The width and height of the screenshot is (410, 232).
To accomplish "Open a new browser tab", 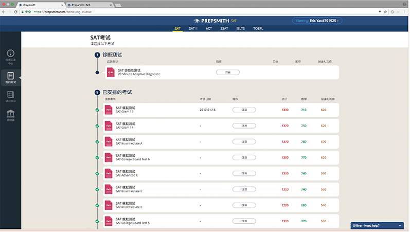I will 118,5.
